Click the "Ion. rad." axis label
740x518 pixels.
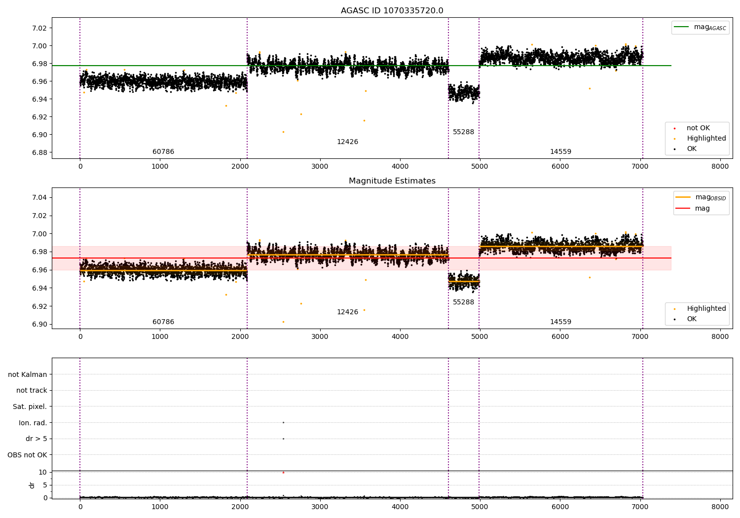click(33, 423)
